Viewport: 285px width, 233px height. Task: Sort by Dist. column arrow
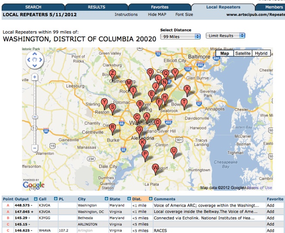pos(150,199)
